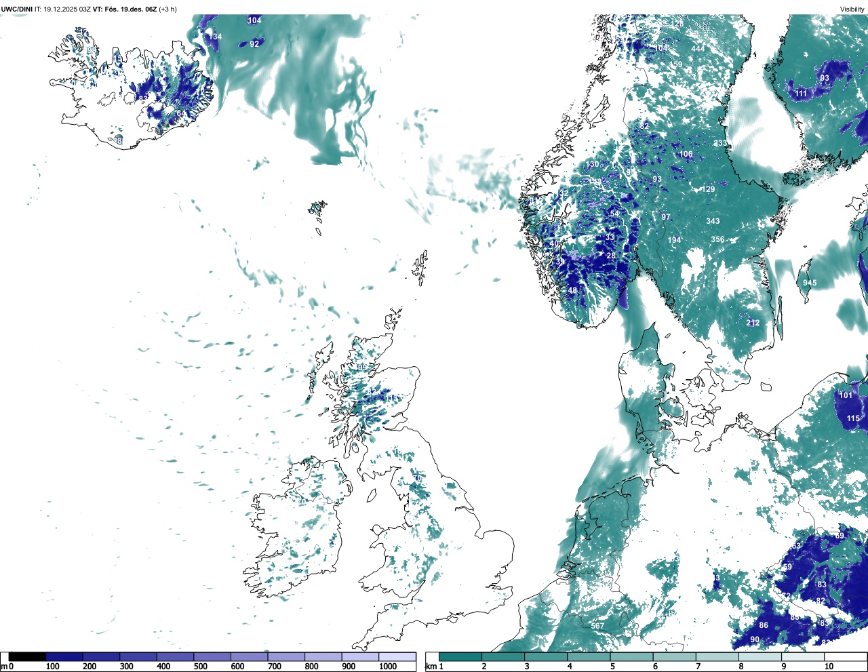Click the 'km' unit label of the legend
868x672 pixels.
pyautogui.click(x=431, y=667)
